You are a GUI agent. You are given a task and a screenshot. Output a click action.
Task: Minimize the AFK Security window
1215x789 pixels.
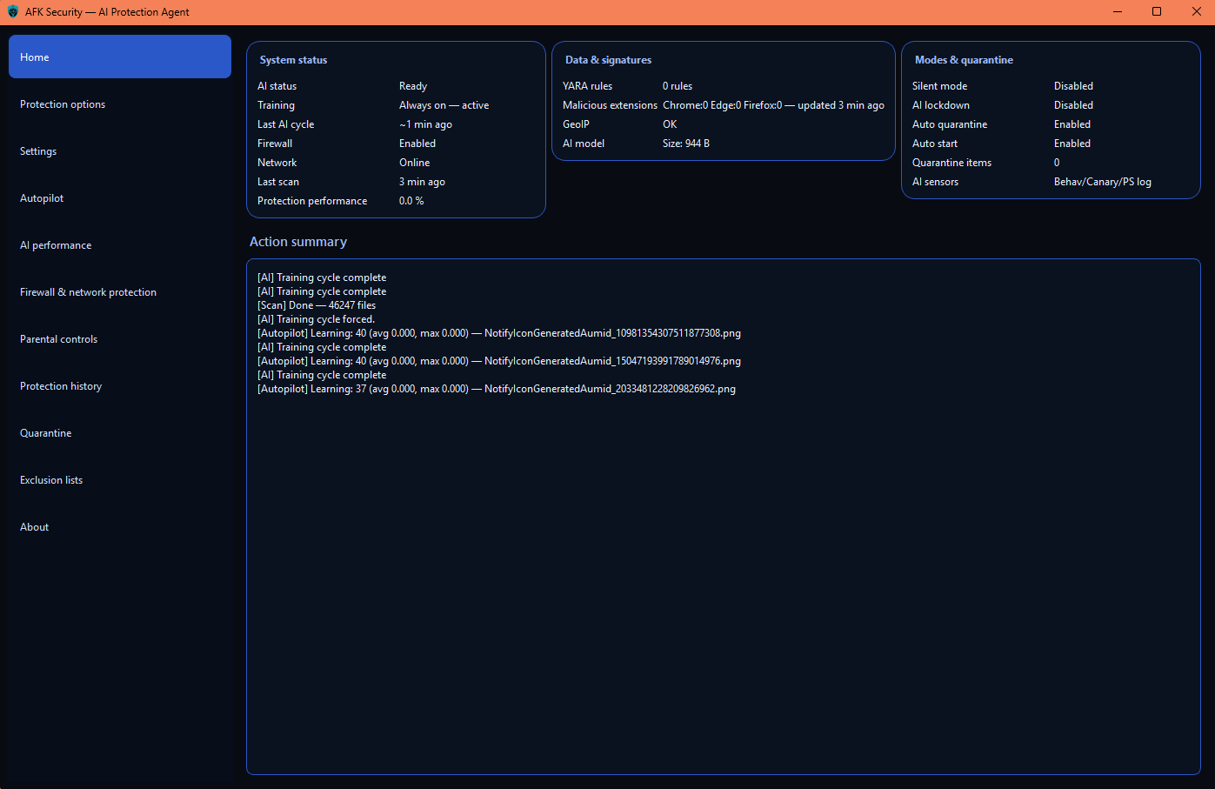click(x=1117, y=12)
